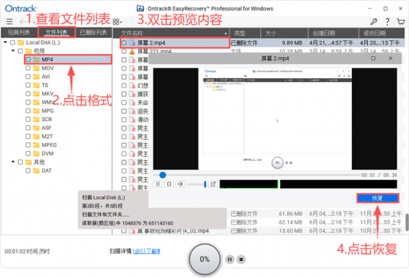The width and height of the screenshot is (409, 278).
Task: Select the MPG folder
Action: 48,111
